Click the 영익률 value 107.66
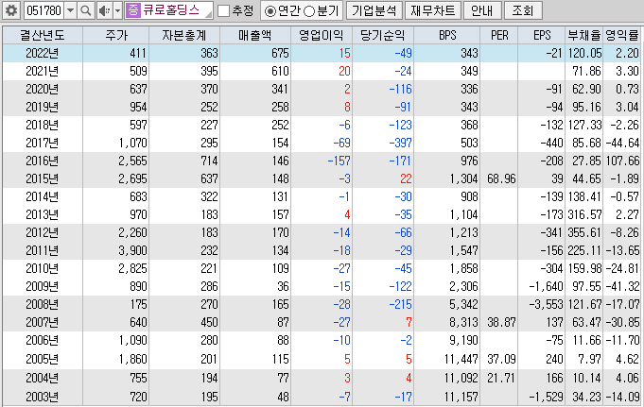Viewport: 644px width, 407px height. [x=622, y=161]
